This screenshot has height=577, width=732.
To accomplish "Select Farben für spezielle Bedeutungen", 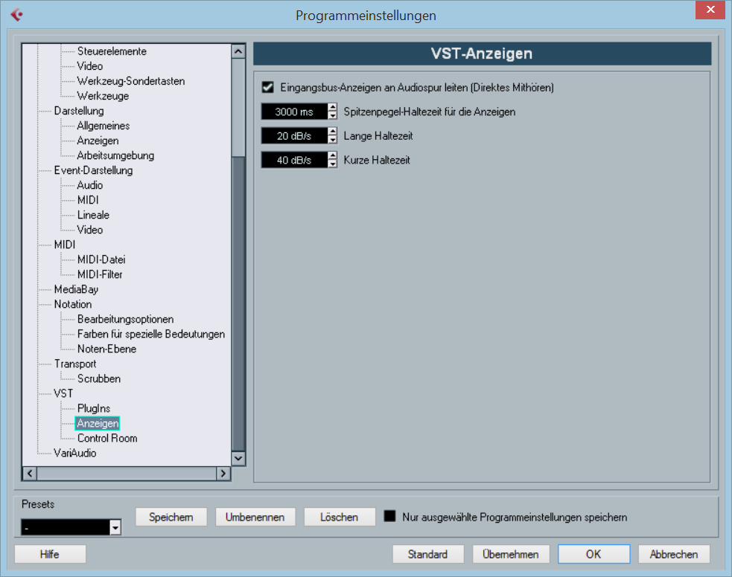I will (x=151, y=334).
